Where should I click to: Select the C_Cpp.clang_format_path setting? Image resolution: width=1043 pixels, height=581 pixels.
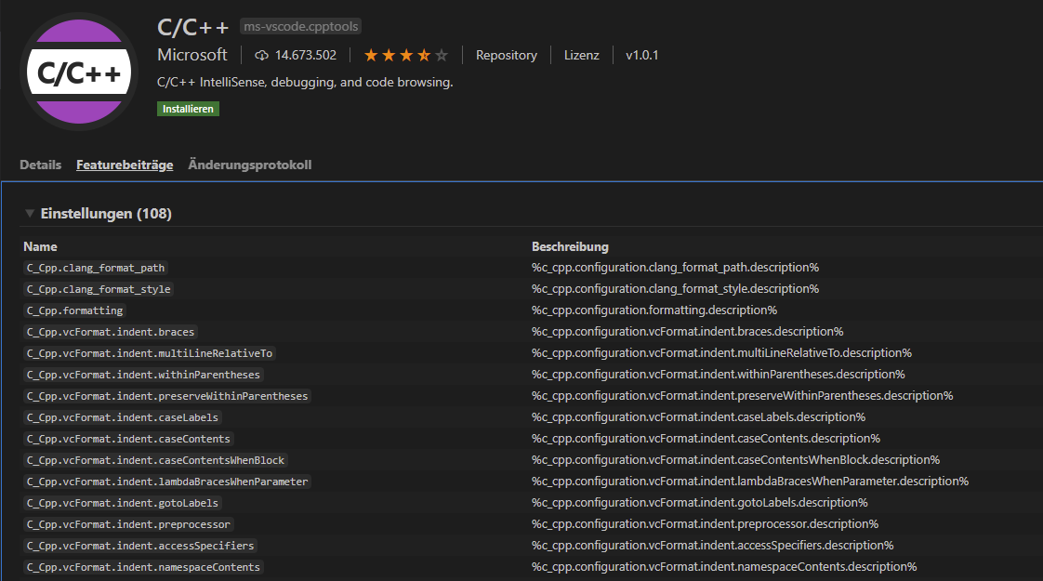(94, 267)
